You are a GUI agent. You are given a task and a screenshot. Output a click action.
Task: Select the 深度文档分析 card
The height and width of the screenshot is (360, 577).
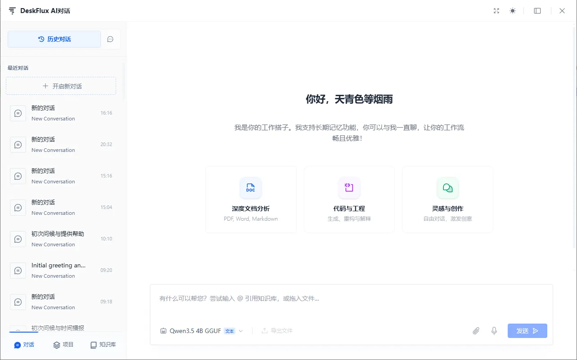(251, 200)
